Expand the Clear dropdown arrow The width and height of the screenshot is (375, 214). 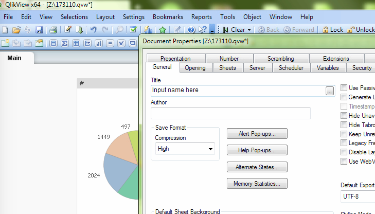point(249,30)
